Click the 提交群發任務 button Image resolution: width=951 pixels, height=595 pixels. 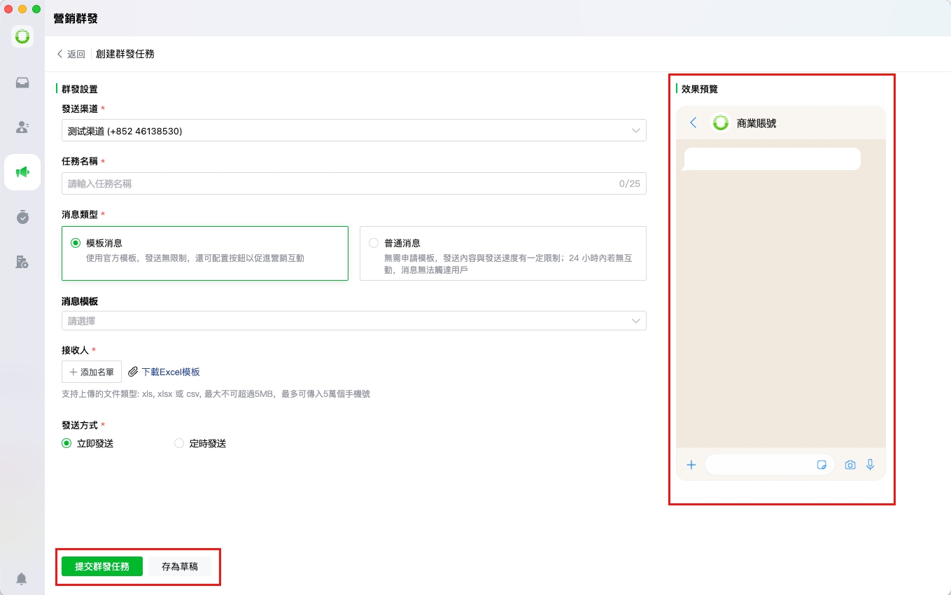(102, 566)
